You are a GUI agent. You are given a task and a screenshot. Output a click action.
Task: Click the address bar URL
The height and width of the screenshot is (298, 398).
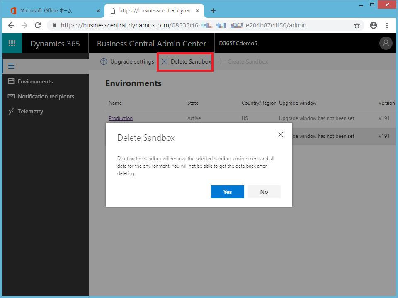coord(184,25)
